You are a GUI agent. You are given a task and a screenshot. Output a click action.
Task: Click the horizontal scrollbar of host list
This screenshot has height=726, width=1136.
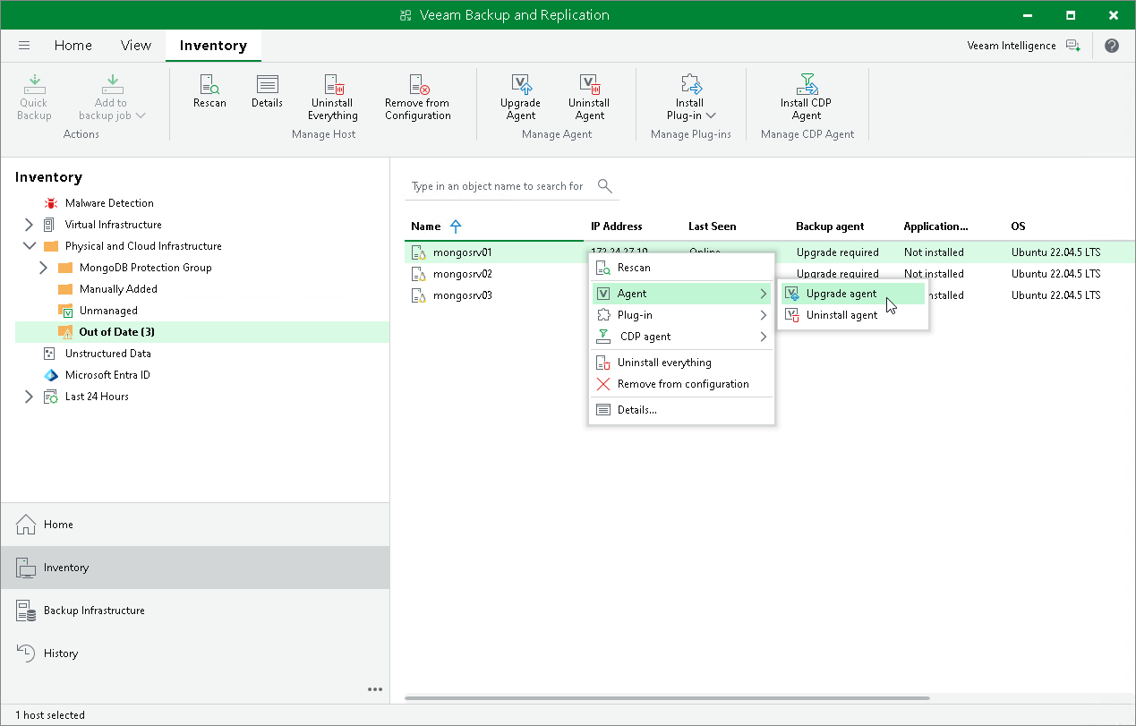click(x=667, y=698)
